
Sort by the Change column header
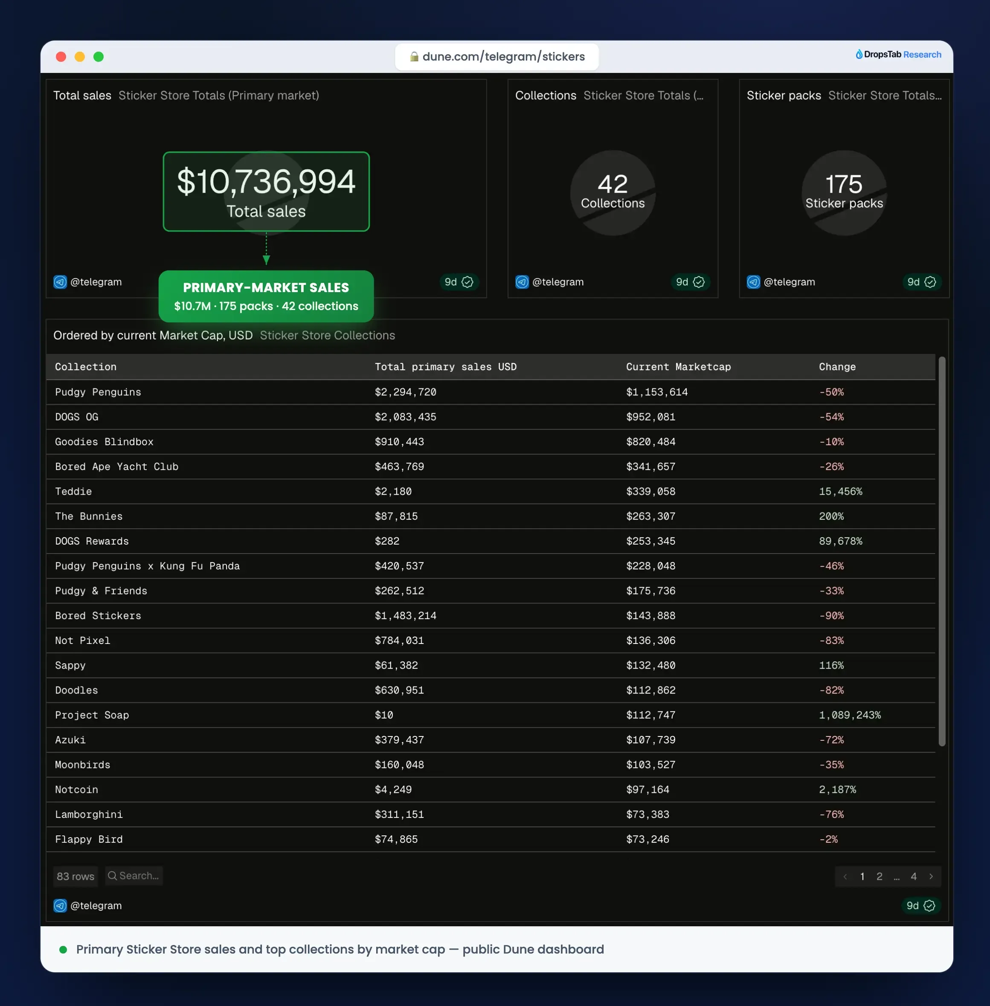click(x=837, y=366)
